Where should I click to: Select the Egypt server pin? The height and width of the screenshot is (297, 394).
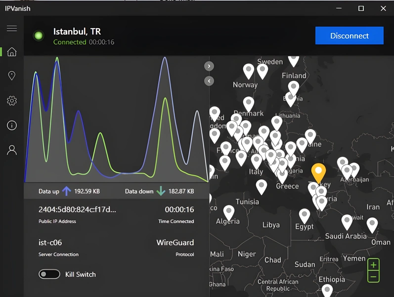[x=305, y=216]
